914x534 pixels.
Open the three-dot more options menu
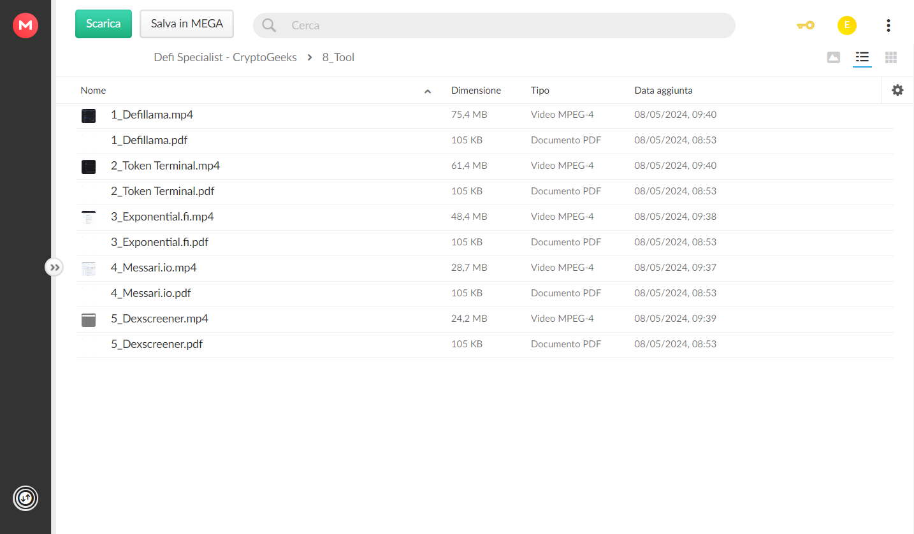[x=888, y=25]
